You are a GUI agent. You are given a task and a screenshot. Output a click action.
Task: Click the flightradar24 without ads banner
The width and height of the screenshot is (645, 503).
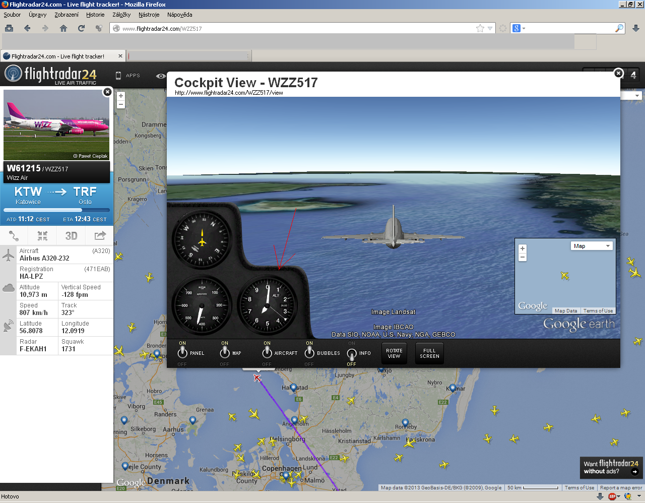(611, 467)
